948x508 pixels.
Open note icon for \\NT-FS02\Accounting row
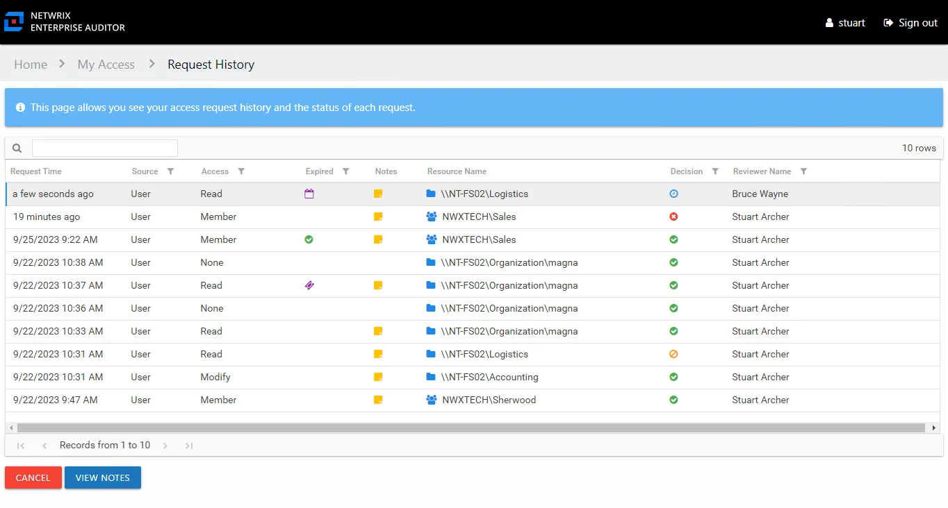[x=378, y=378]
